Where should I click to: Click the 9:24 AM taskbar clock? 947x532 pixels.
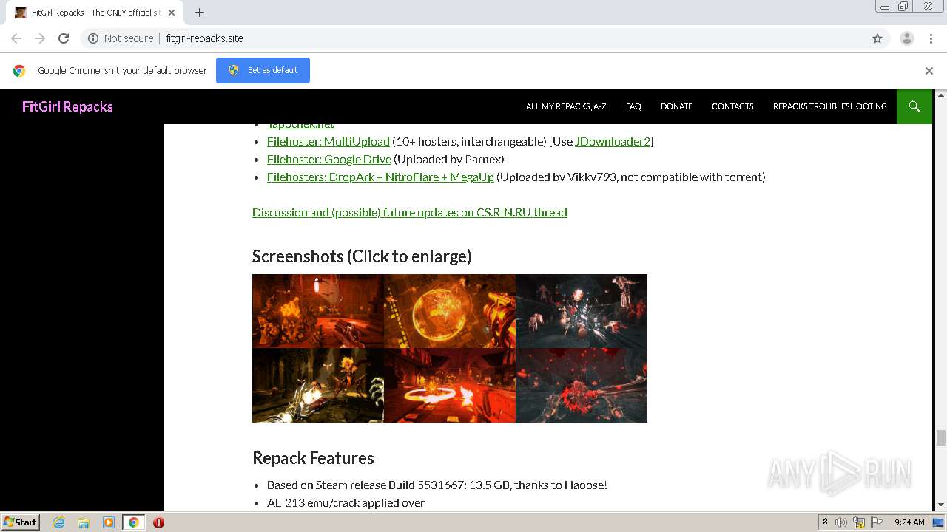(909, 522)
